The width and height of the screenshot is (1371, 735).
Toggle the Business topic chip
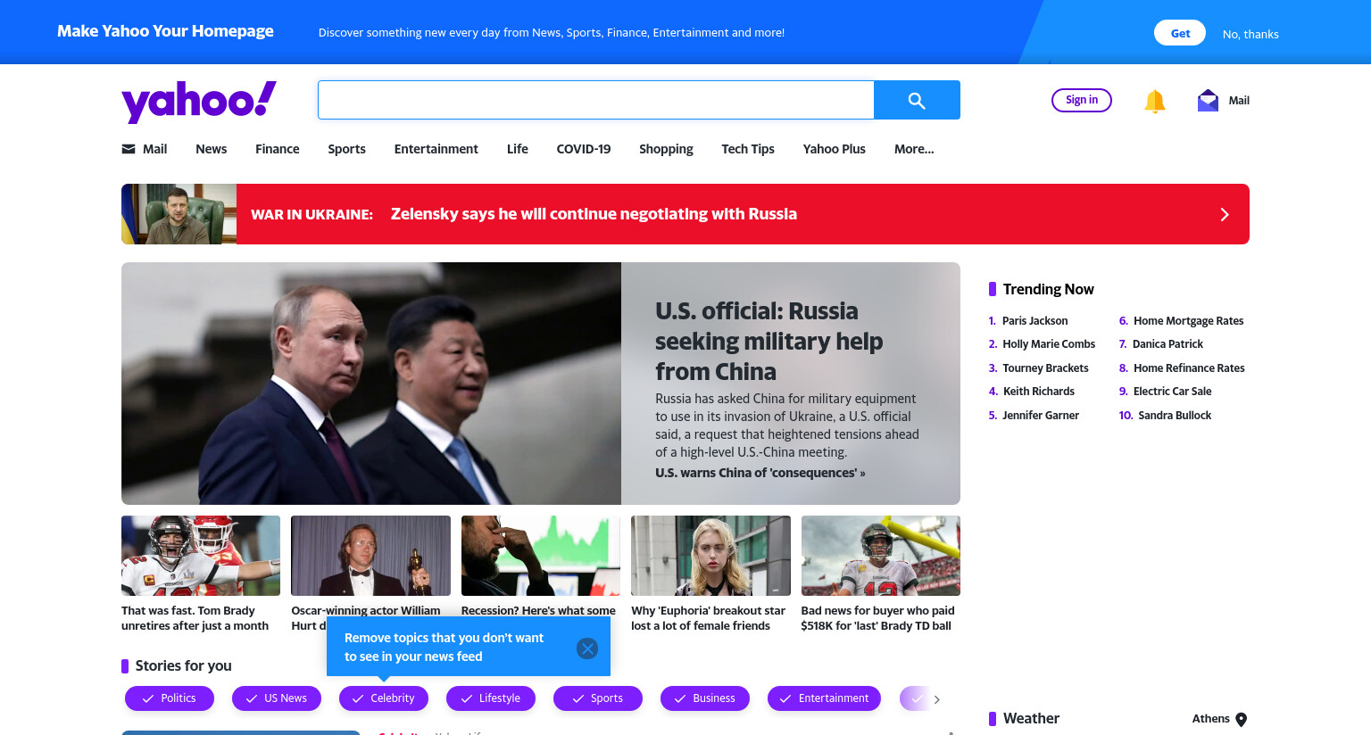point(705,698)
